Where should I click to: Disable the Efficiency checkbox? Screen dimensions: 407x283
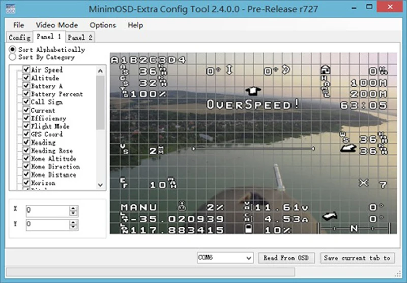pyautogui.click(x=26, y=118)
